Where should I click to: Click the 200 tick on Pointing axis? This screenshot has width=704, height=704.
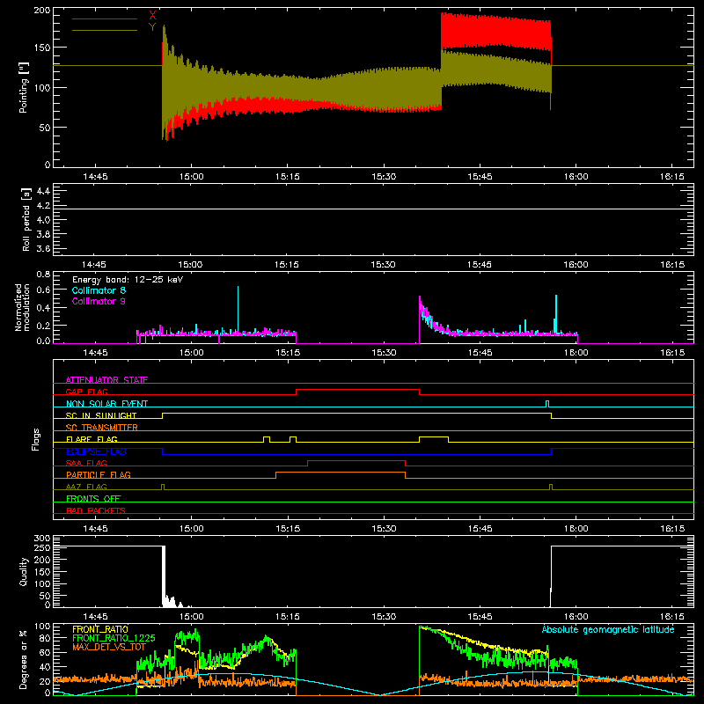tap(42, 10)
